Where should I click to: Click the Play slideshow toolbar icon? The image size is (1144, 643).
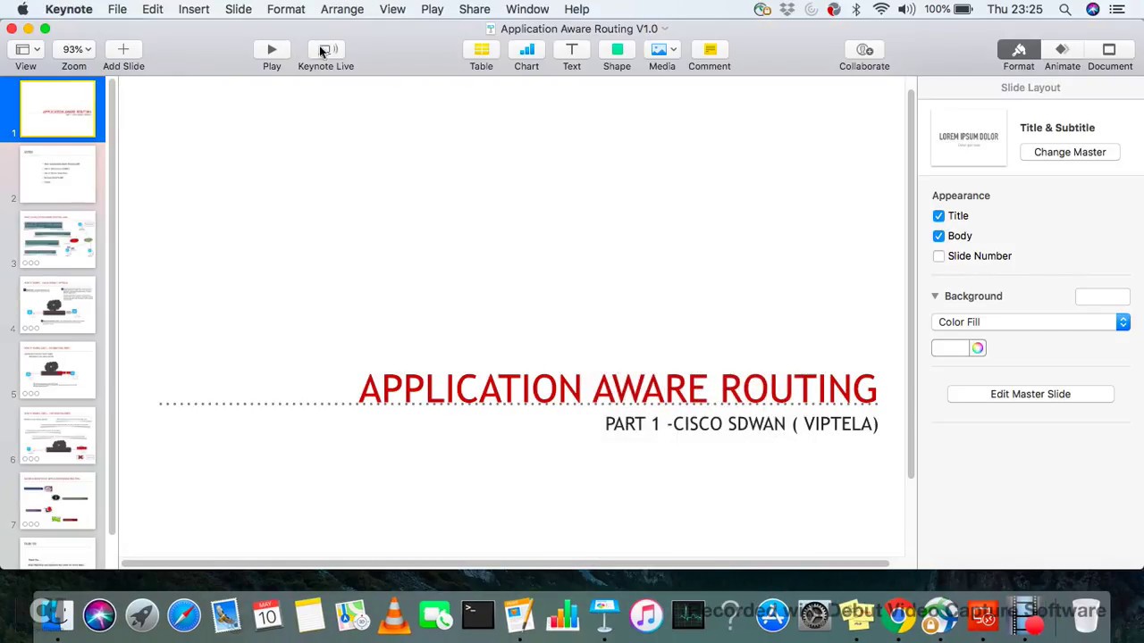point(272,50)
